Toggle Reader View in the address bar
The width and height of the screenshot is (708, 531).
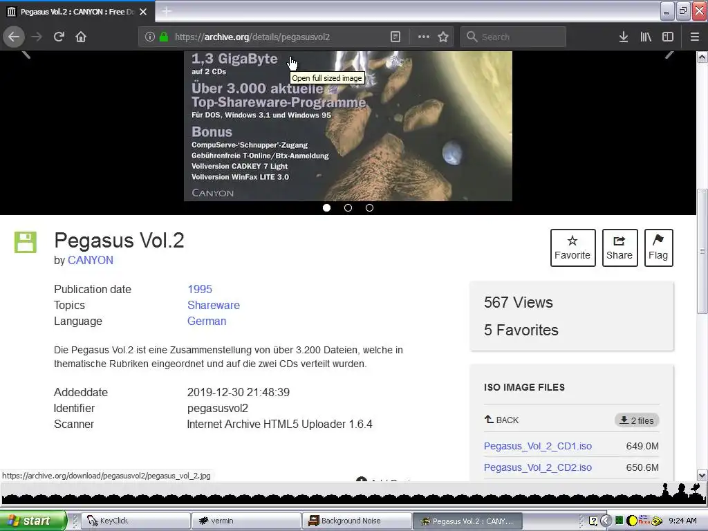(395, 37)
